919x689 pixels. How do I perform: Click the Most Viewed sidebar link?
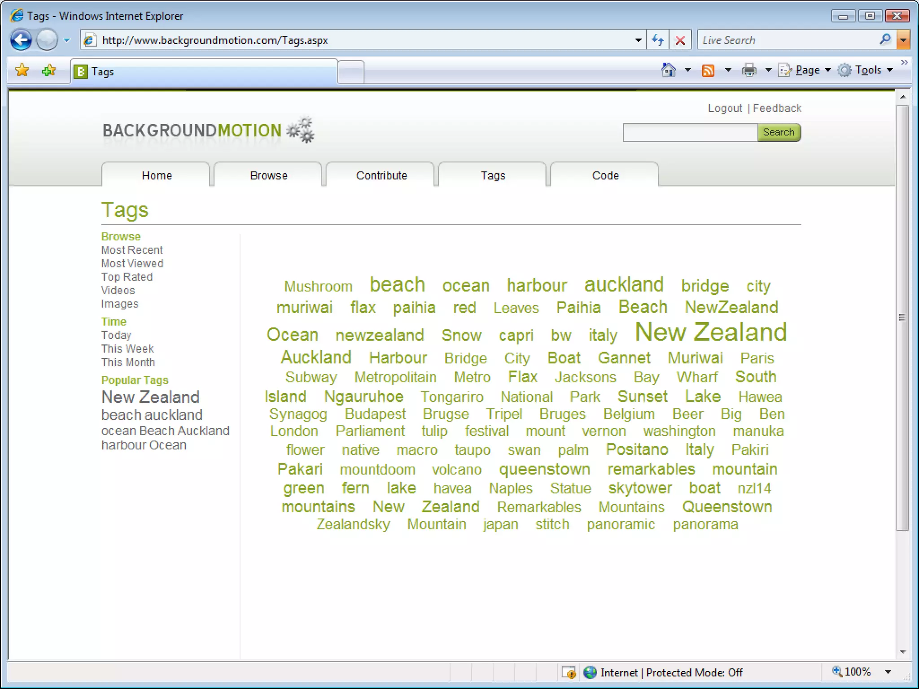click(x=132, y=263)
